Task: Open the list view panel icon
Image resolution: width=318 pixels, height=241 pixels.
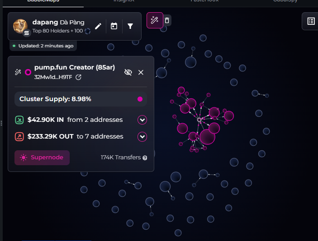Action: click(x=311, y=21)
